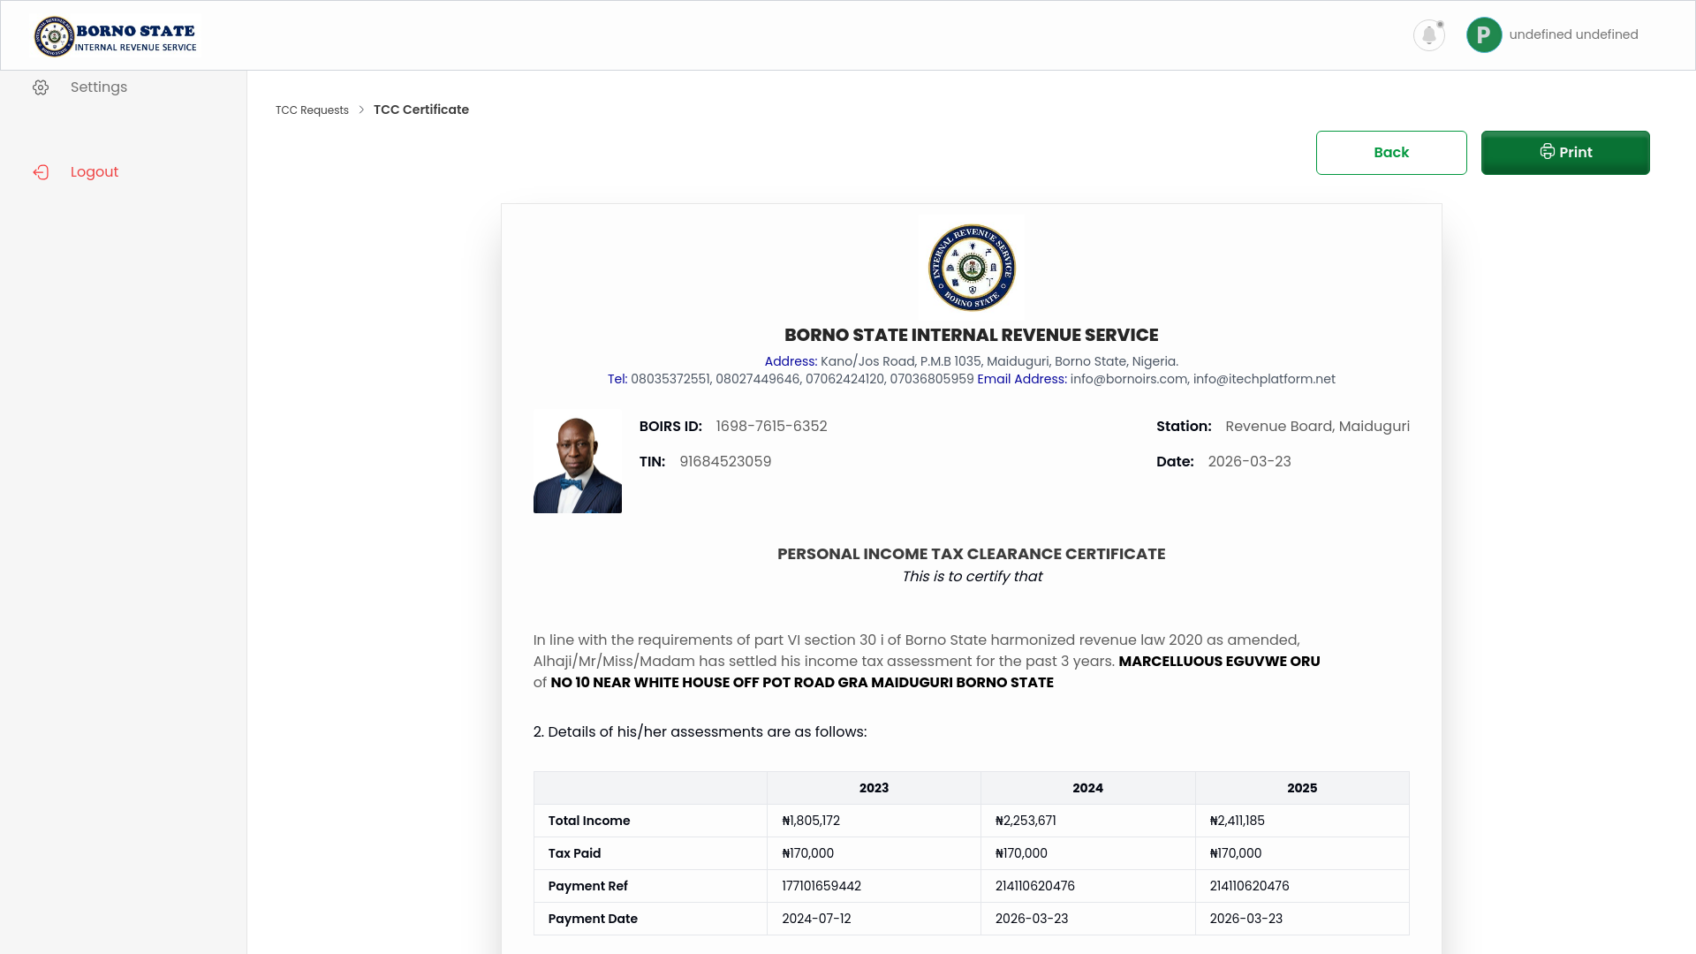Click the Back button
1696x954 pixels.
1391,153
